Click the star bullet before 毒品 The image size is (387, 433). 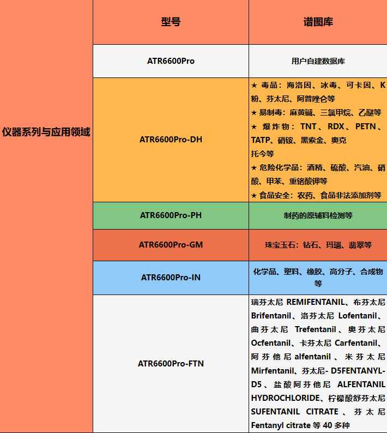254,85
